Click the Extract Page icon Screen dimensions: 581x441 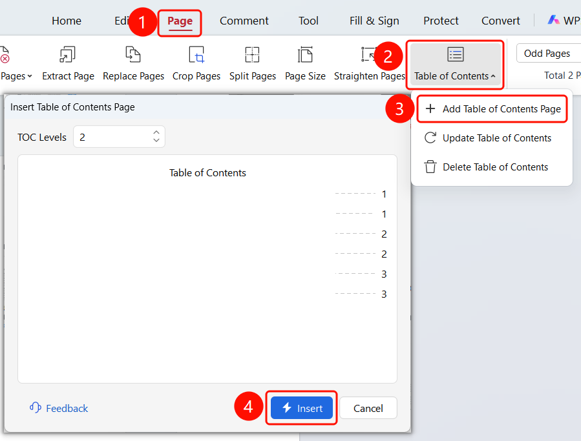click(67, 55)
